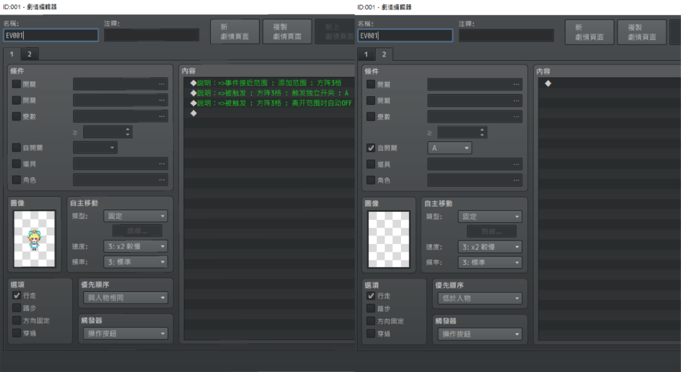
Task: Open 類型 固定 dropdown in page 1 window
Action: tap(136, 216)
